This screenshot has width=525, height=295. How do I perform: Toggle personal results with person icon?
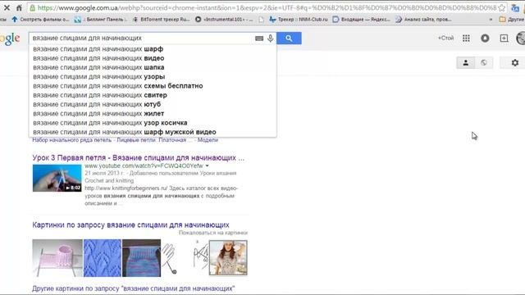tap(466, 62)
